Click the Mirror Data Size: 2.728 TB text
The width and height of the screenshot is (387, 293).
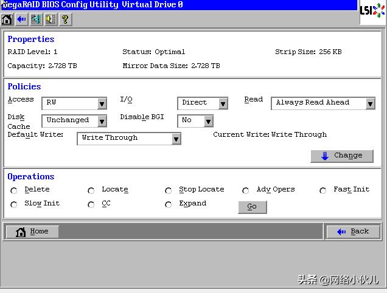[171, 66]
